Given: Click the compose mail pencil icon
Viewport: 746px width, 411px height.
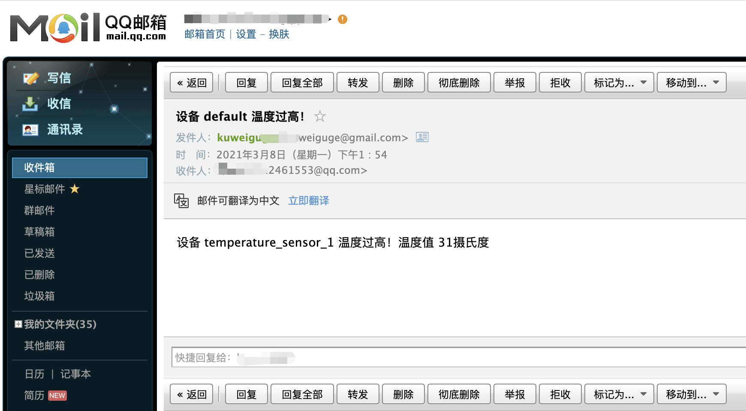Looking at the screenshot, I should click(x=30, y=78).
